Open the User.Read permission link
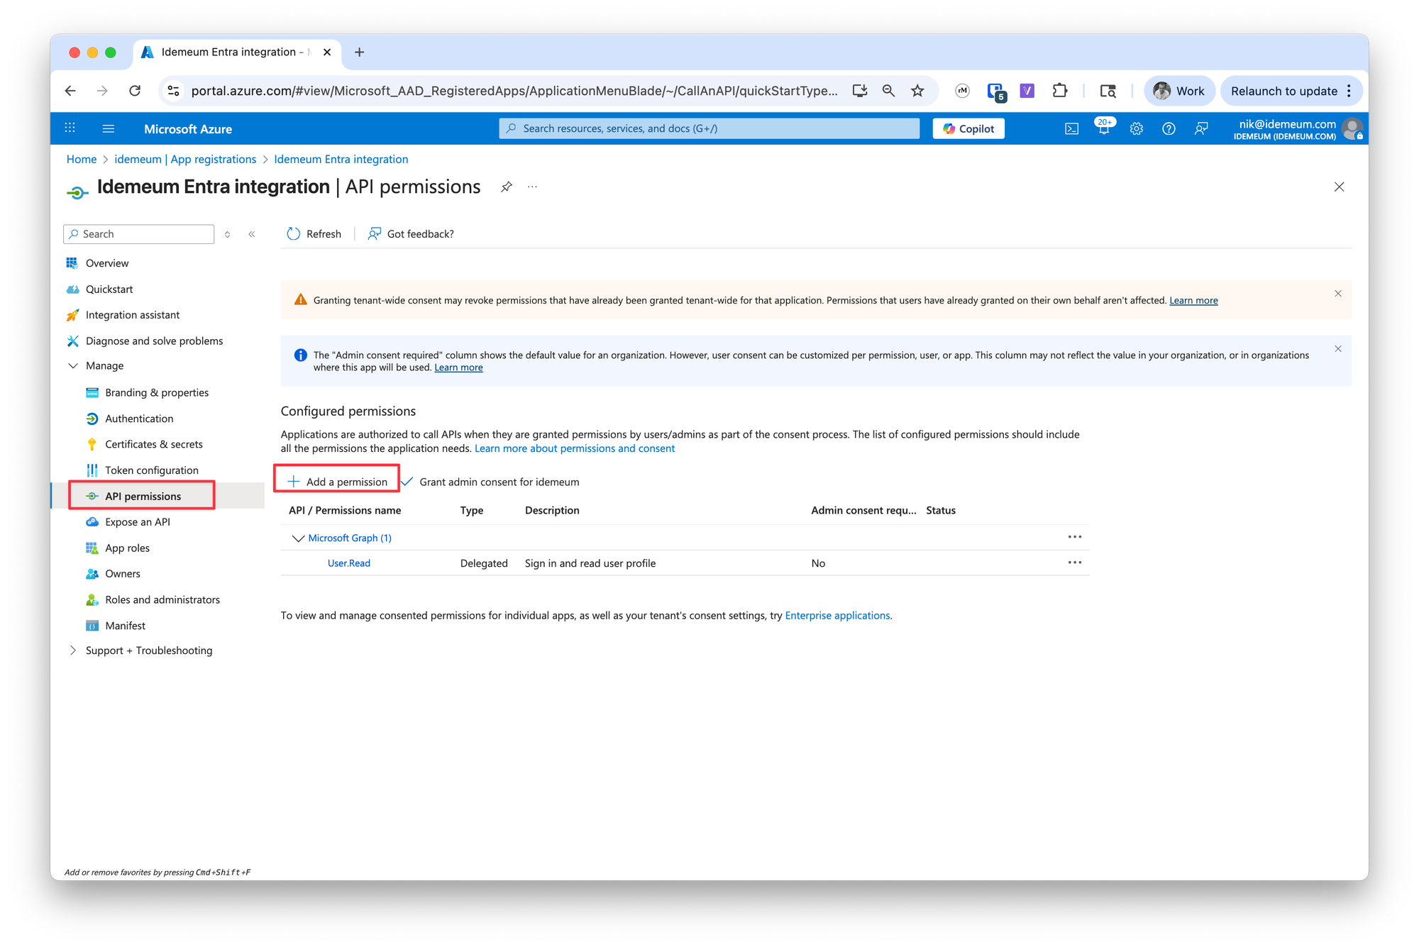Image resolution: width=1419 pixels, height=947 pixels. click(348, 563)
